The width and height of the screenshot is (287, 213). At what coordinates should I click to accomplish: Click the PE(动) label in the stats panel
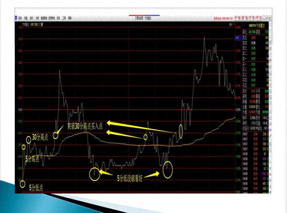(259, 128)
